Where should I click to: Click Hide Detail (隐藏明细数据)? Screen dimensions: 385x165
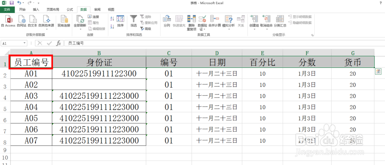(300, 23)
